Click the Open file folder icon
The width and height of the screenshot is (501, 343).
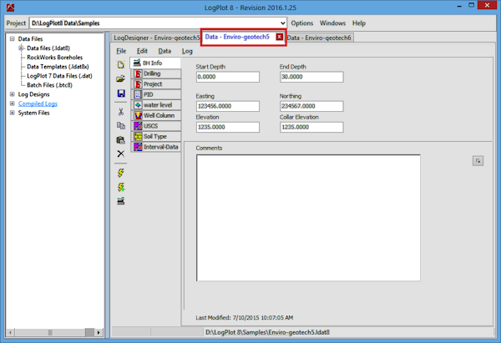coord(121,79)
